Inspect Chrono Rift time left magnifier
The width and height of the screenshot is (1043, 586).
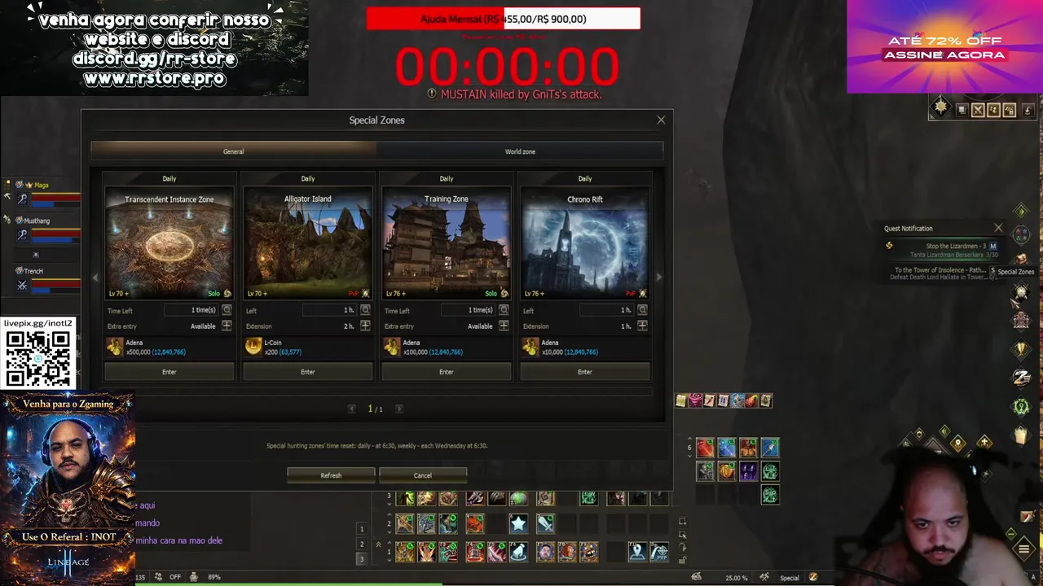(x=642, y=310)
